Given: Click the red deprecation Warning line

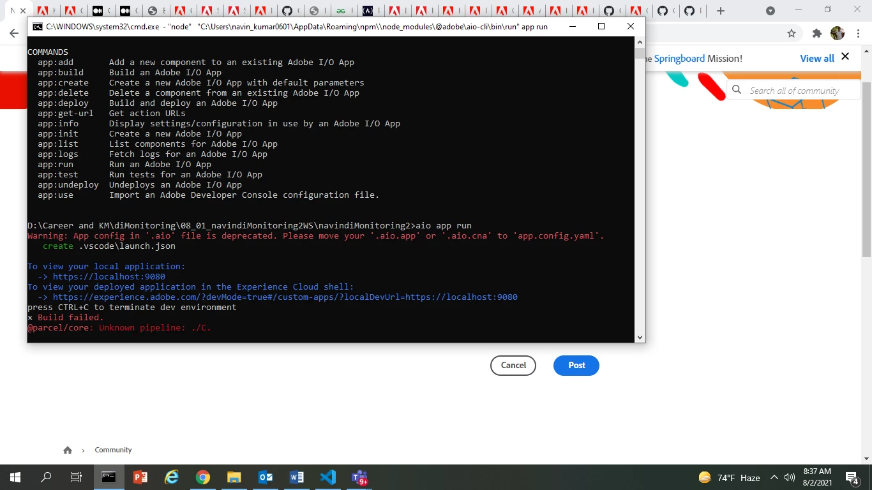Looking at the screenshot, I should [x=316, y=236].
